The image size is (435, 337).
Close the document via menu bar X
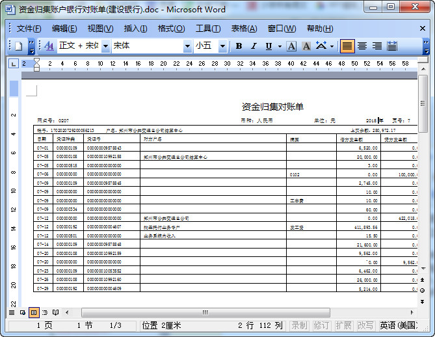coord(423,29)
